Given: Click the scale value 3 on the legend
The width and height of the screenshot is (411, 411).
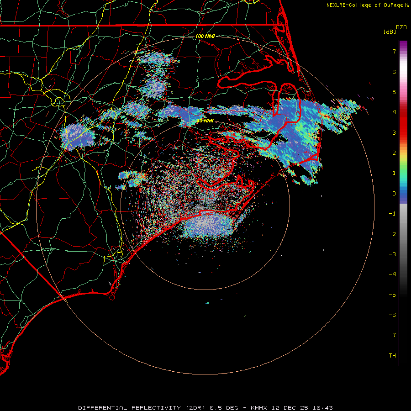Looking at the screenshot, I should 394,132.
